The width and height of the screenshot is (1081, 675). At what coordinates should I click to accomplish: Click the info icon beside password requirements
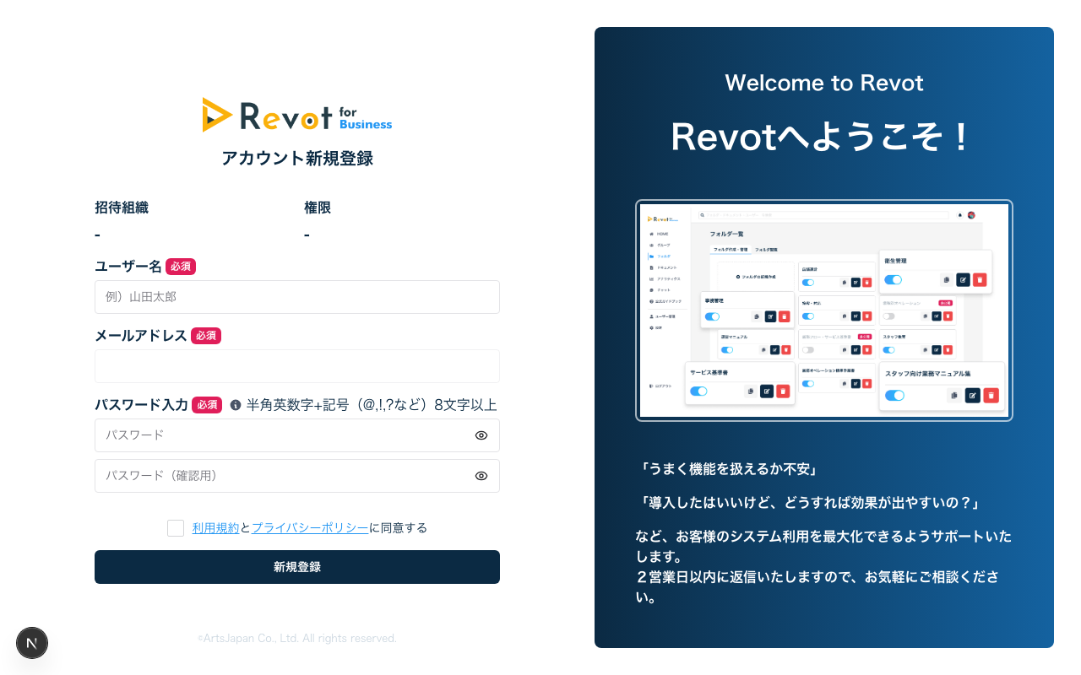pos(236,405)
